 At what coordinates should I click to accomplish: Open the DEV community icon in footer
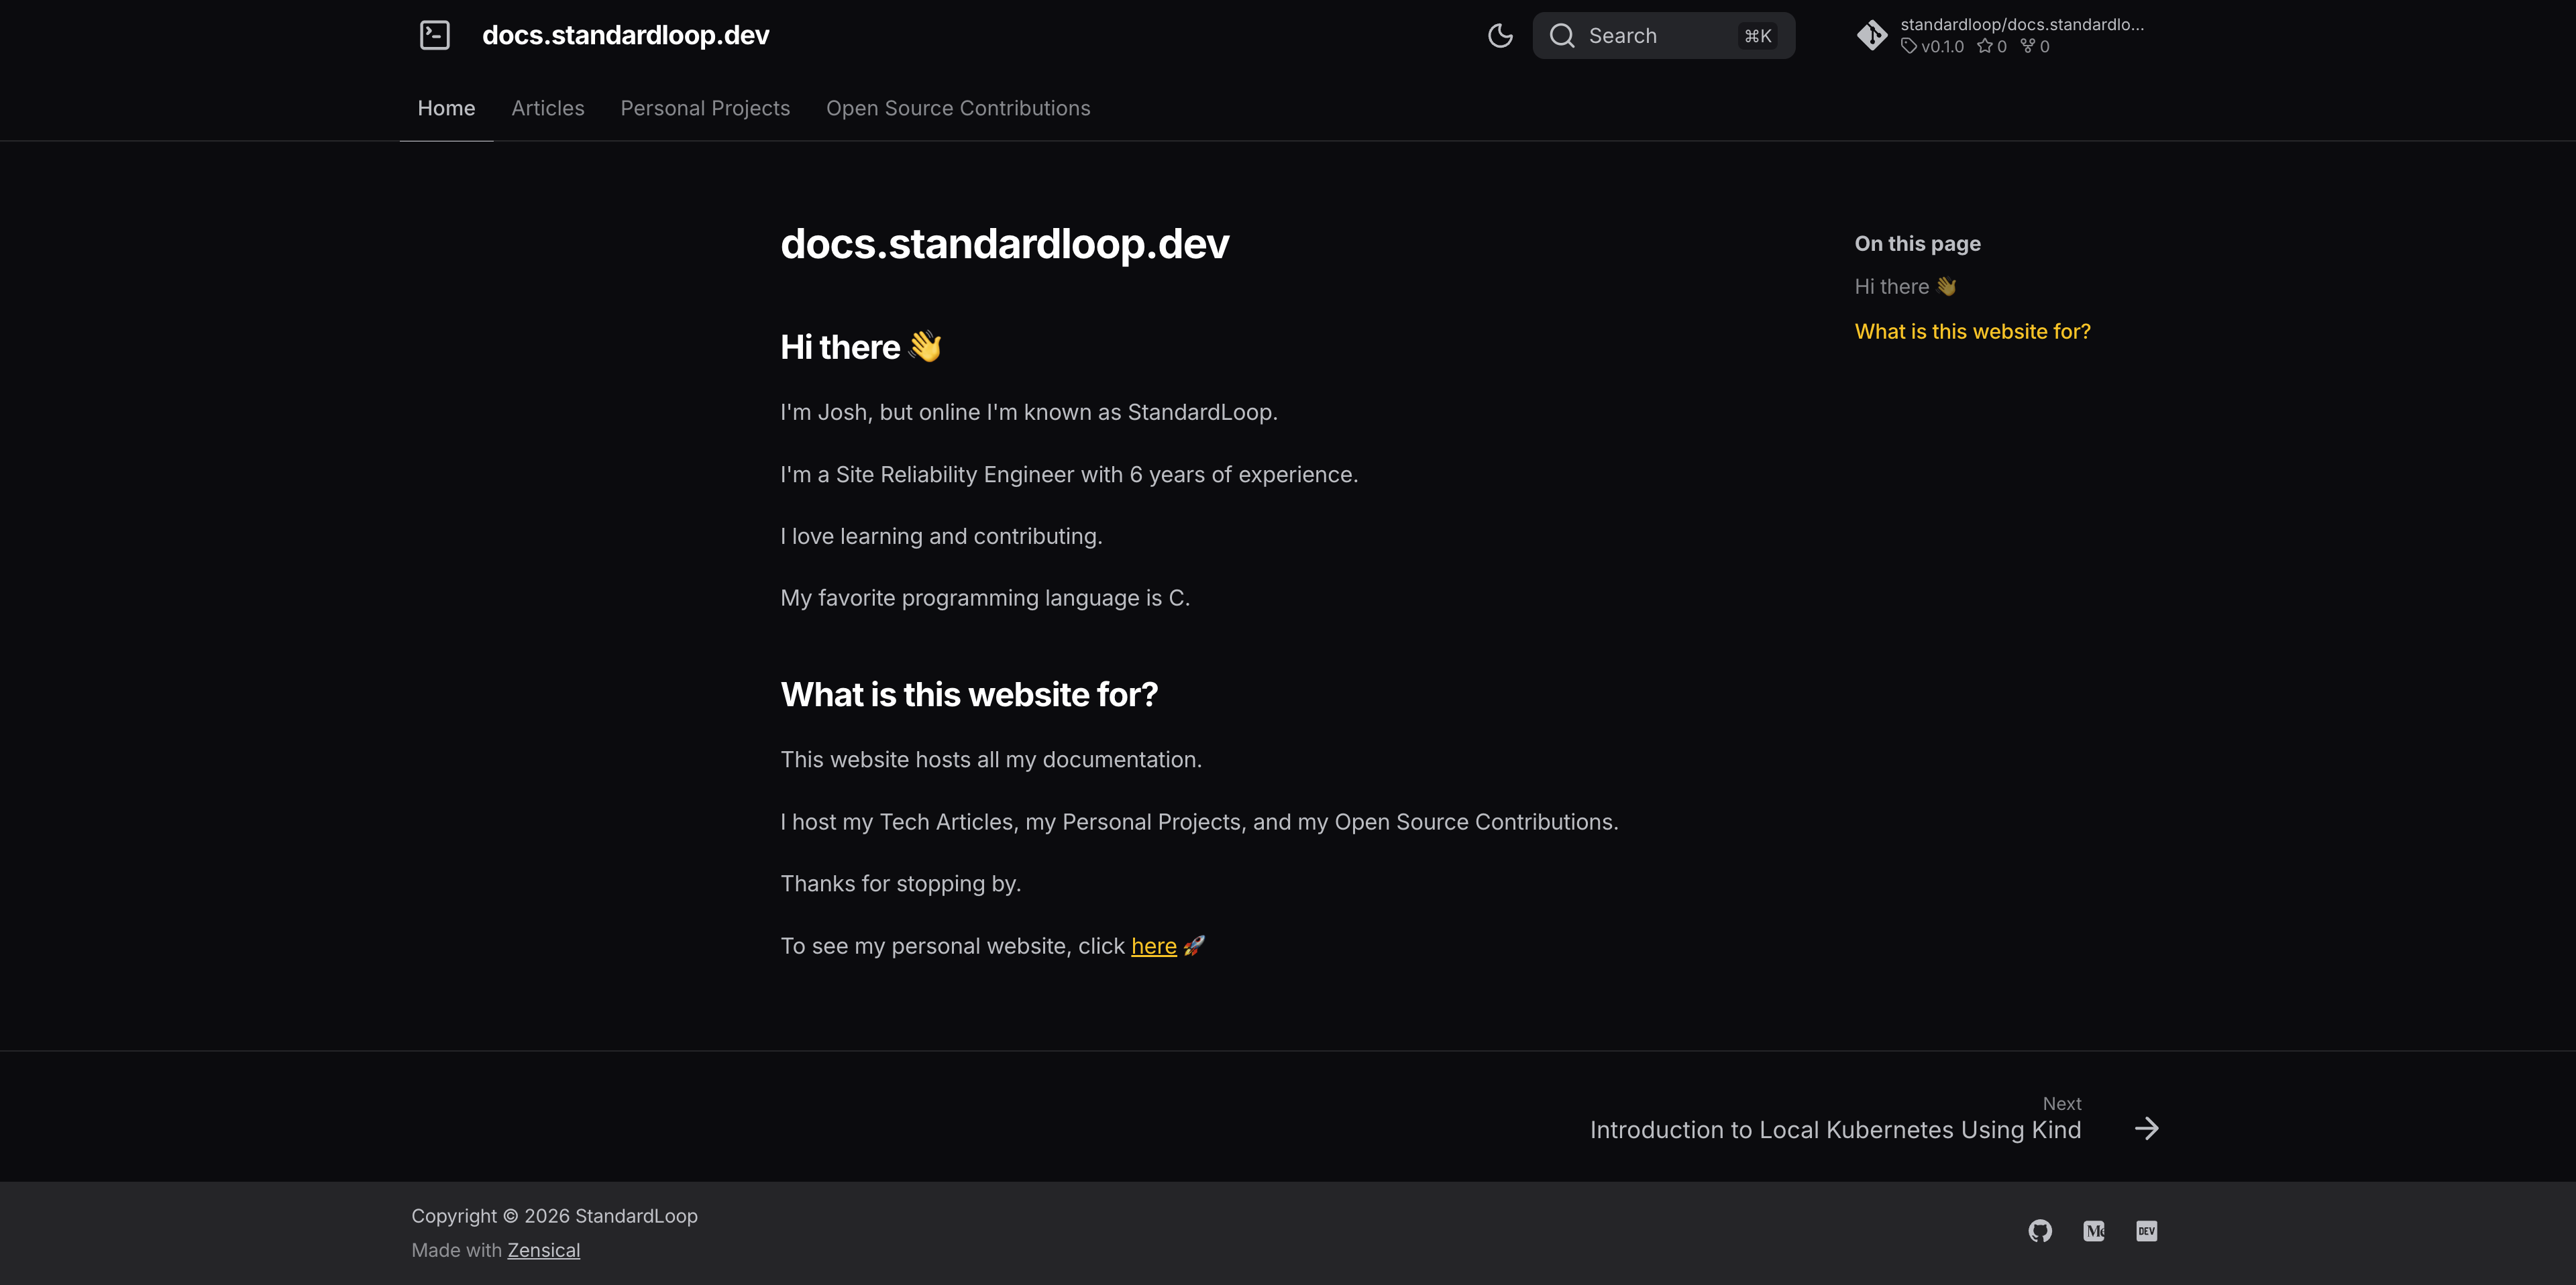[2146, 1231]
